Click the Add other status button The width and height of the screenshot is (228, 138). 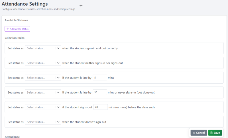click(17, 29)
